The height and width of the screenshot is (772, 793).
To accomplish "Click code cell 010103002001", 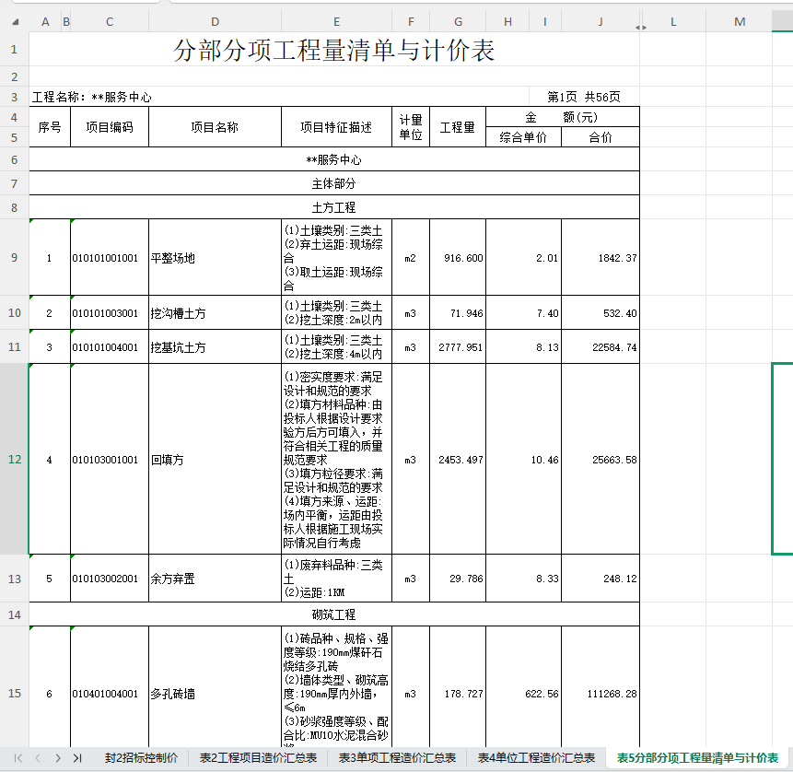I will (x=110, y=579).
